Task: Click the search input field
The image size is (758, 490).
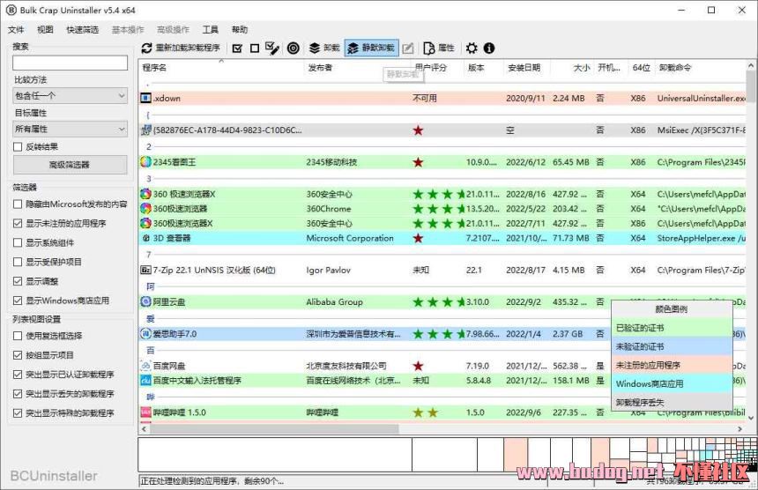Action: [x=70, y=63]
